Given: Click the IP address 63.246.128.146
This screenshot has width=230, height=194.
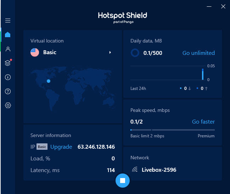Looking at the screenshot, I should coord(96,147).
